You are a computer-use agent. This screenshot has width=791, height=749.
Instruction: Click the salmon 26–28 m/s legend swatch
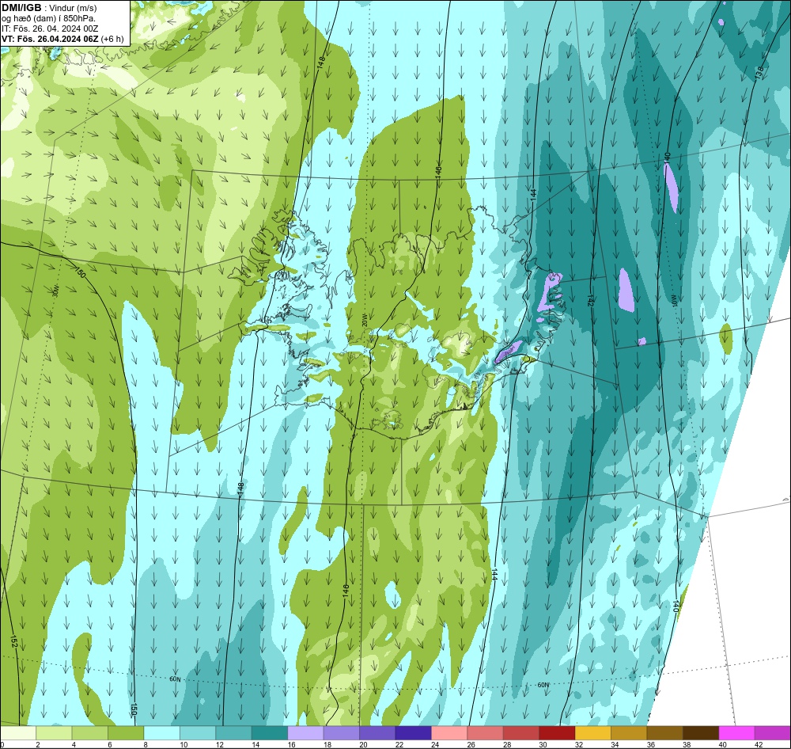tap(486, 732)
